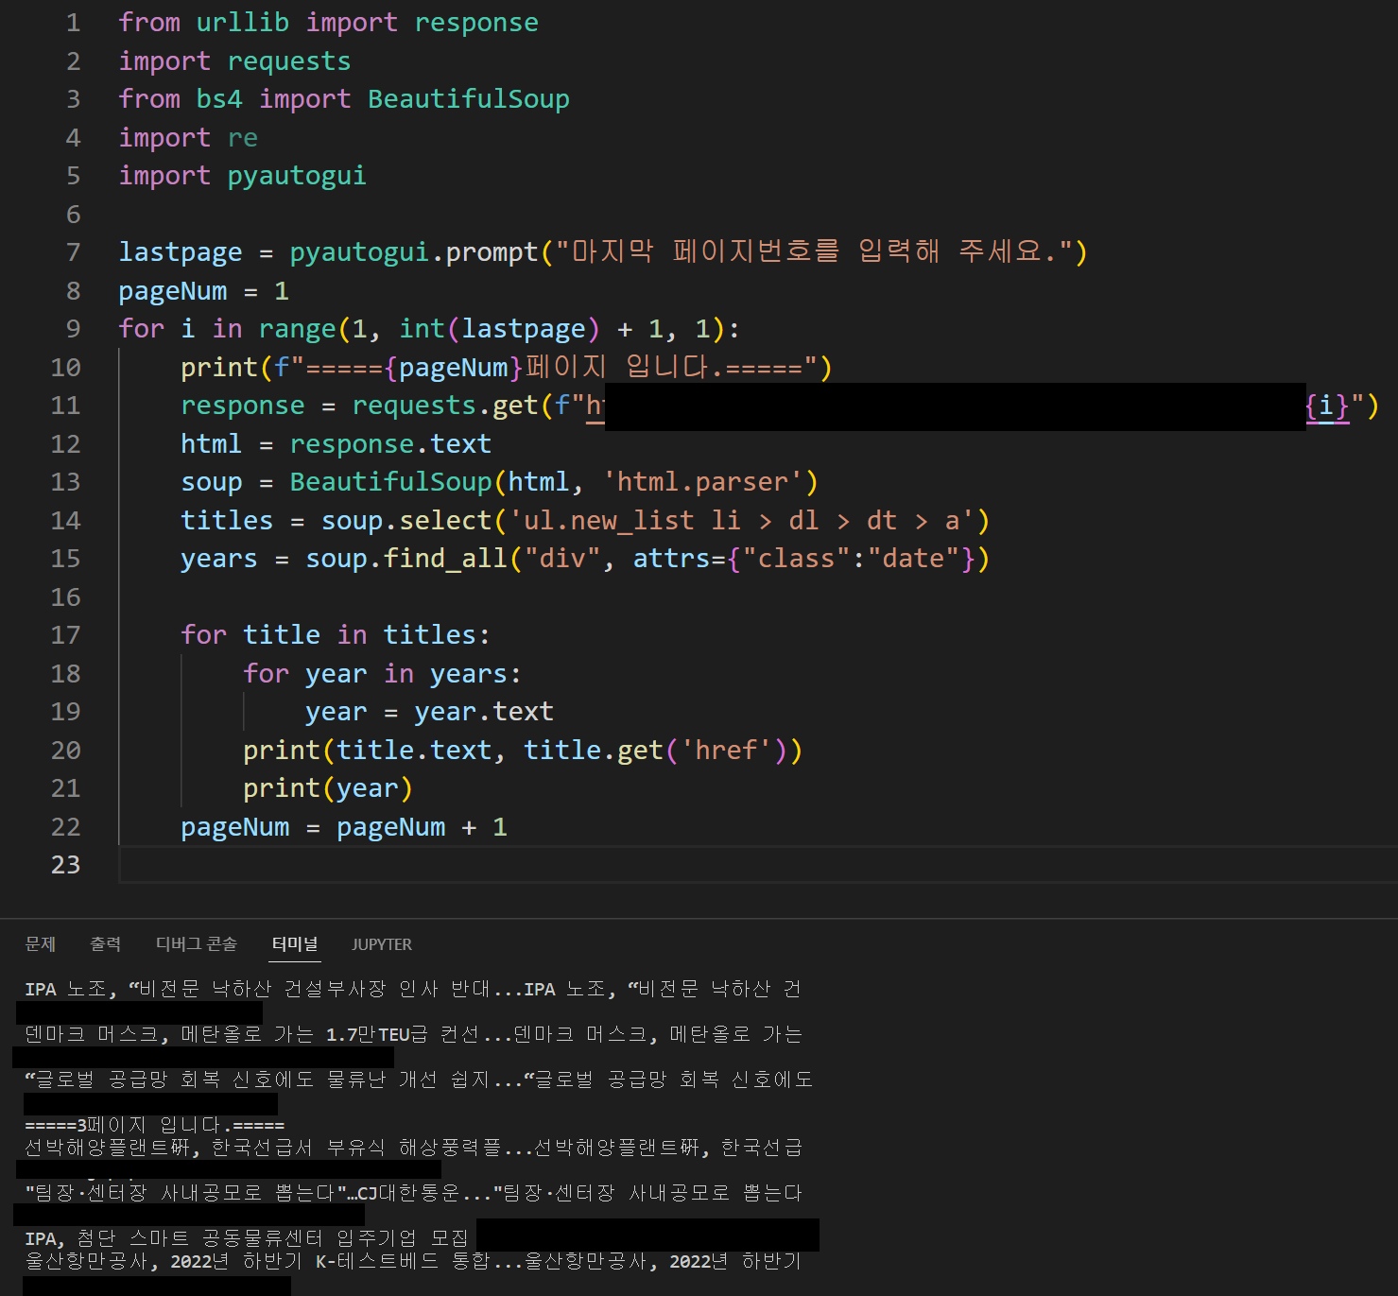Switch to the 출력 tab
Viewport: 1398px width, 1296px height.
105,944
